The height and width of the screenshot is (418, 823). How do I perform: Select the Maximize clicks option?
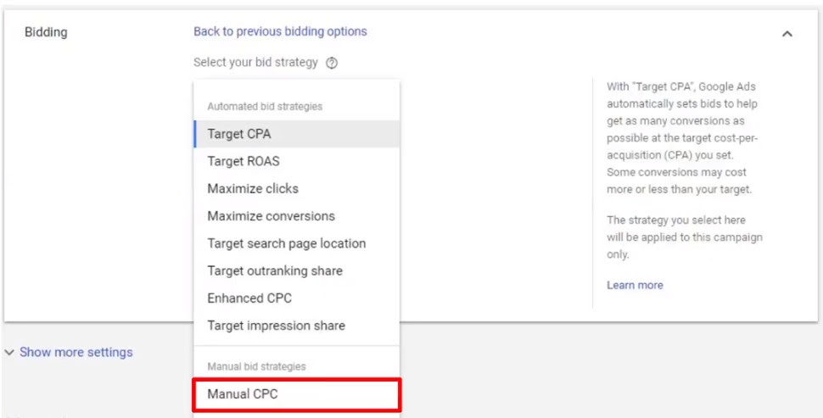[x=297, y=189]
